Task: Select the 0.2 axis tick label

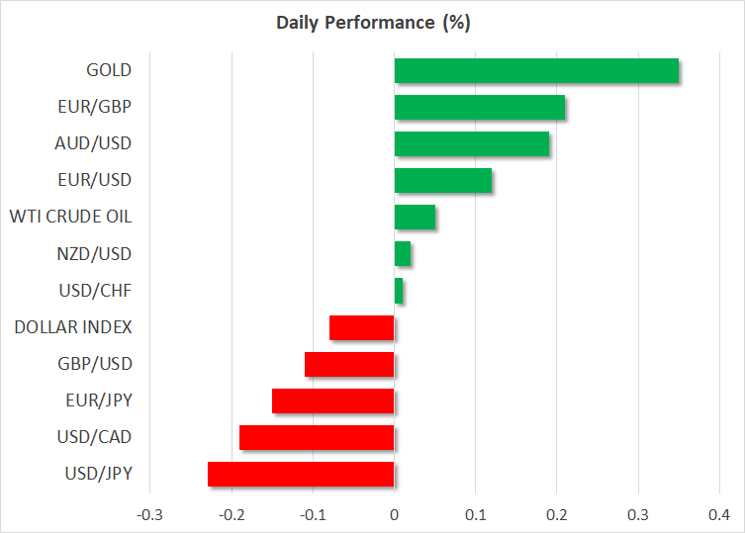Action: [x=557, y=515]
